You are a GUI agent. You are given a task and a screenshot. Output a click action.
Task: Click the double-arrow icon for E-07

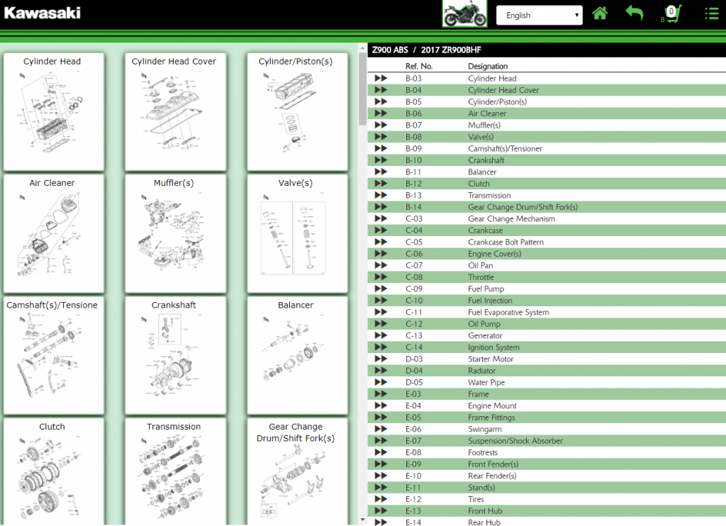coord(381,441)
